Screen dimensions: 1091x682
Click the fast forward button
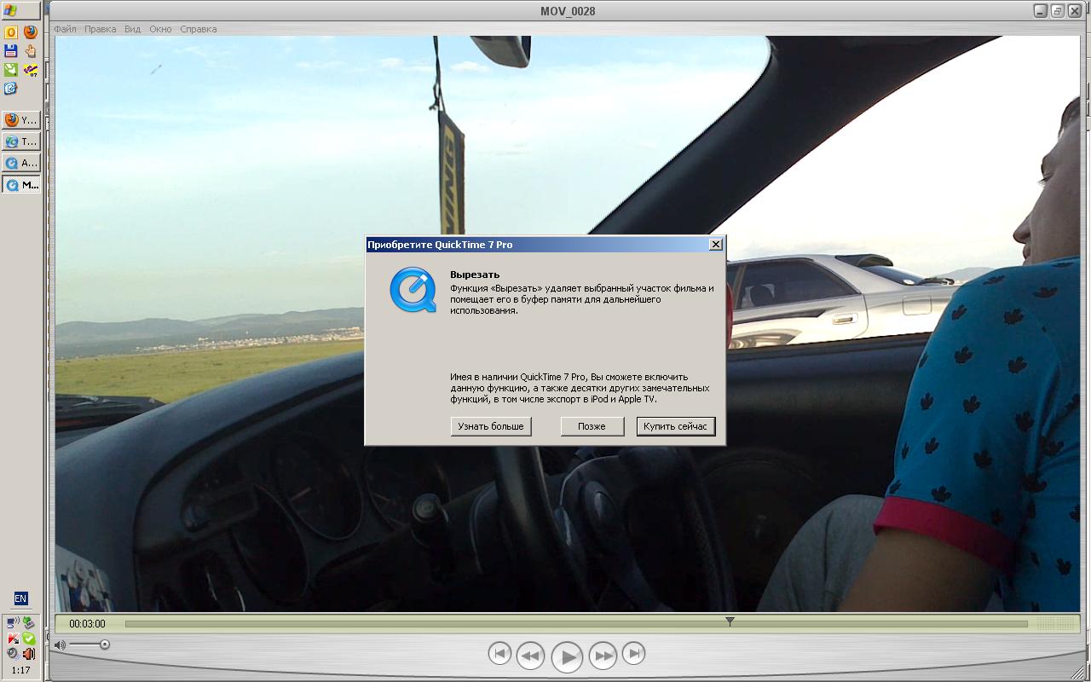click(603, 656)
